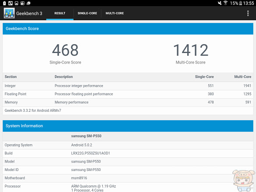Tap the muted sound icon in status bar
This screenshot has width=256, height=192.
point(220,3)
